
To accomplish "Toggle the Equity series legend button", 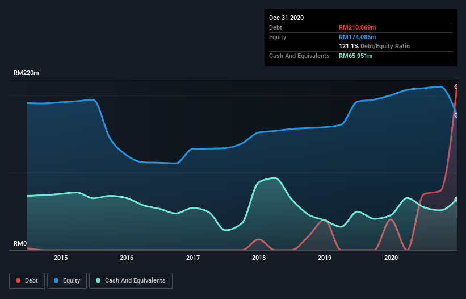I will pos(67,281).
